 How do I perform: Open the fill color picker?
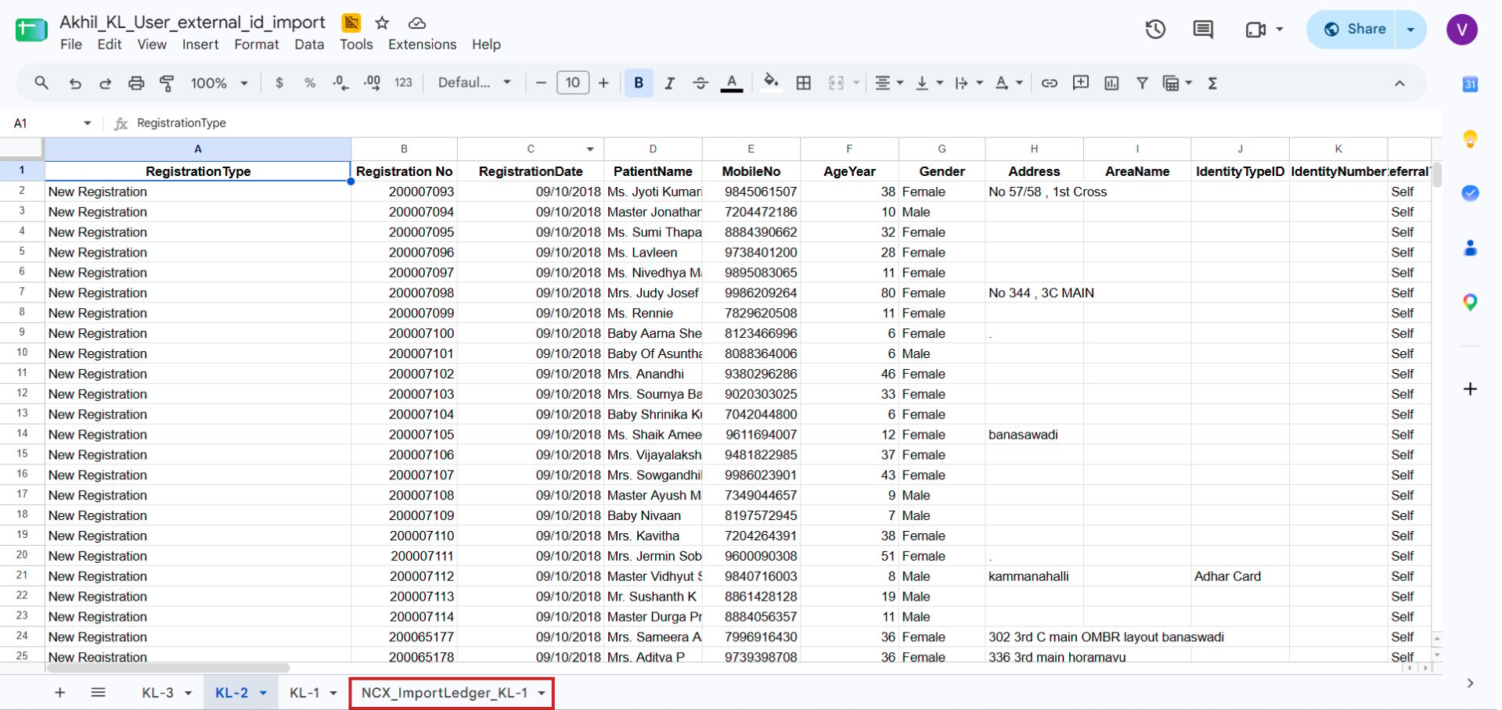(x=771, y=83)
